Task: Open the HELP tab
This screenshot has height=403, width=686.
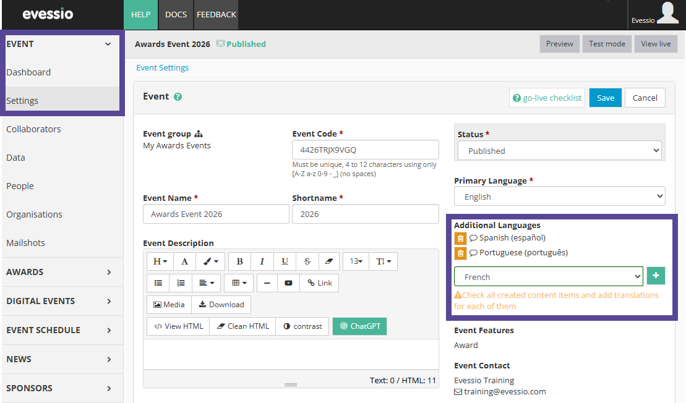Action: (141, 14)
